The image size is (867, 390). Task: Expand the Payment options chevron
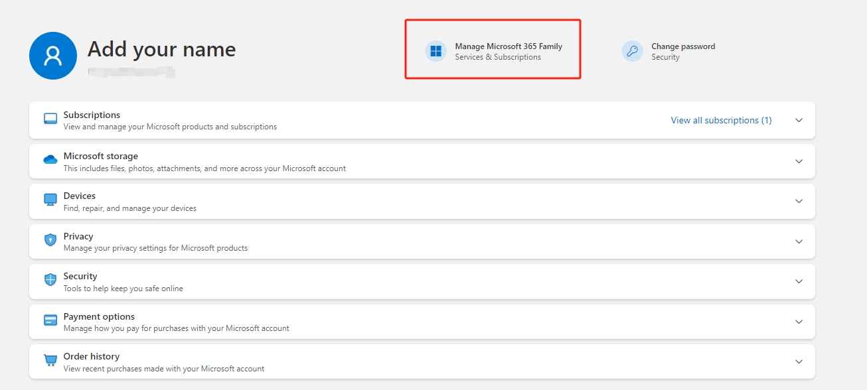pyautogui.click(x=799, y=322)
